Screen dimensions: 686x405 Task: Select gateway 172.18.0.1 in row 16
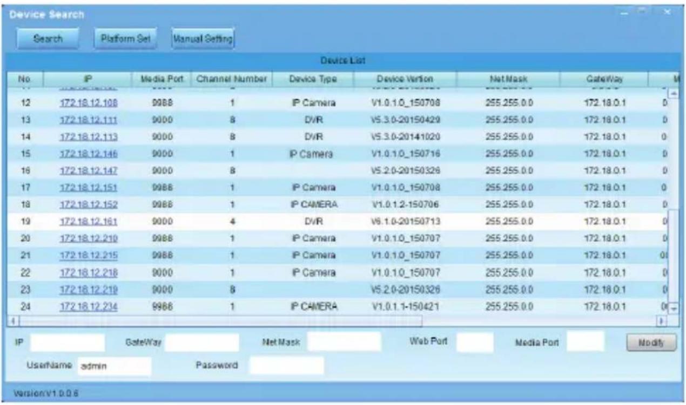pyautogui.click(x=604, y=170)
